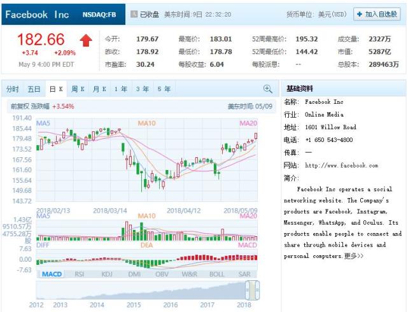This screenshot has height=312, width=408.
Task: Click the 2015 year on timeline
Action: coord(134,305)
